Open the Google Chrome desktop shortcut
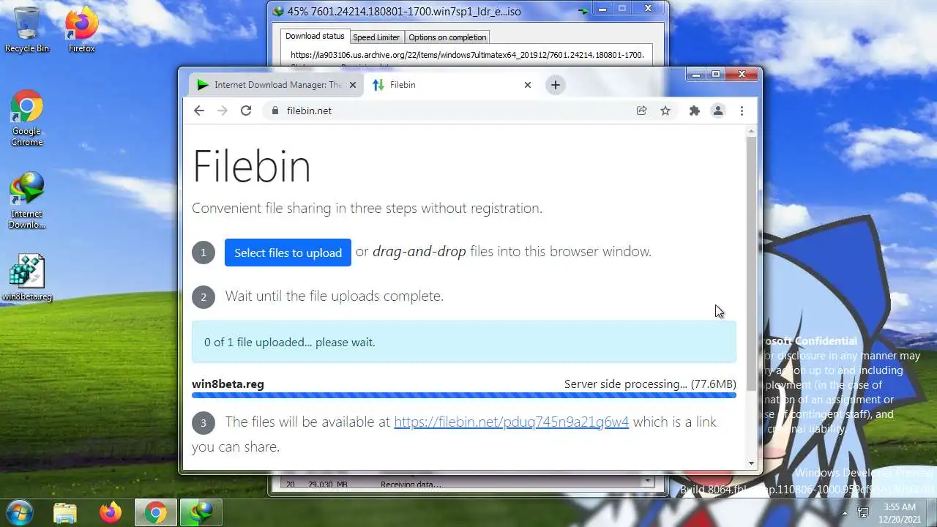This screenshot has width=937, height=527. (27, 119)
